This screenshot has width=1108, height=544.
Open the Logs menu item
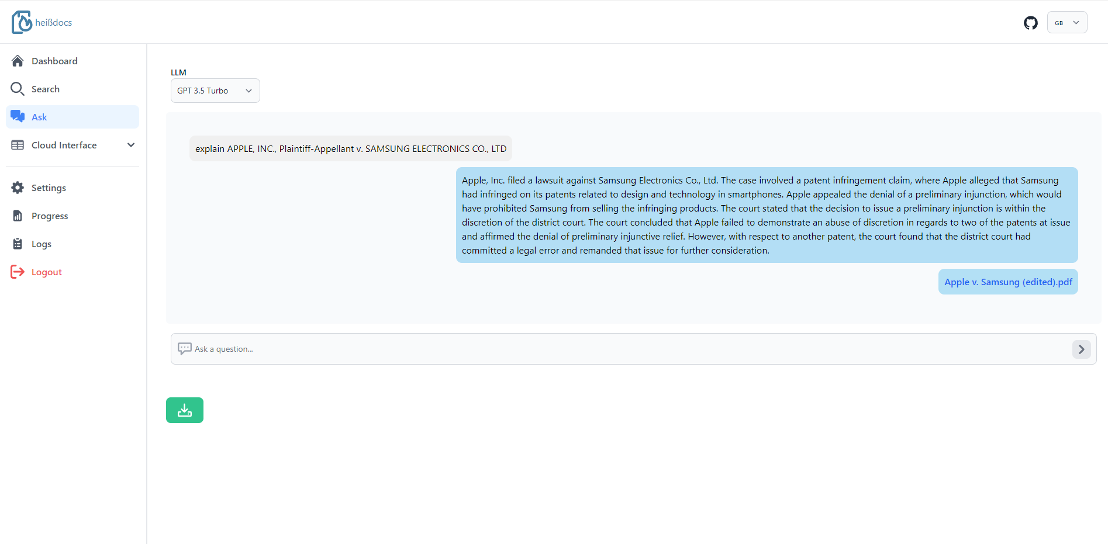click(73, 244)
